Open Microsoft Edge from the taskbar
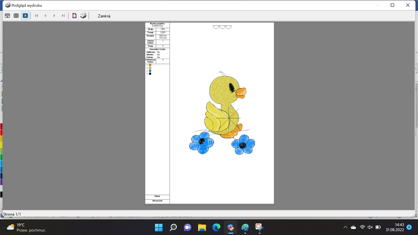418x235 pixels. coord(216,227)
